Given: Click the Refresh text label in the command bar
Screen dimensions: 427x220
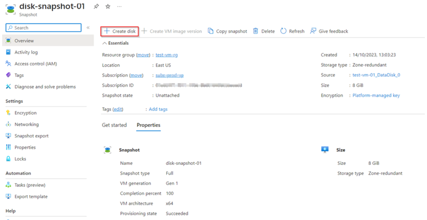Looking at the screenshot, I should (x=297, y=31).
